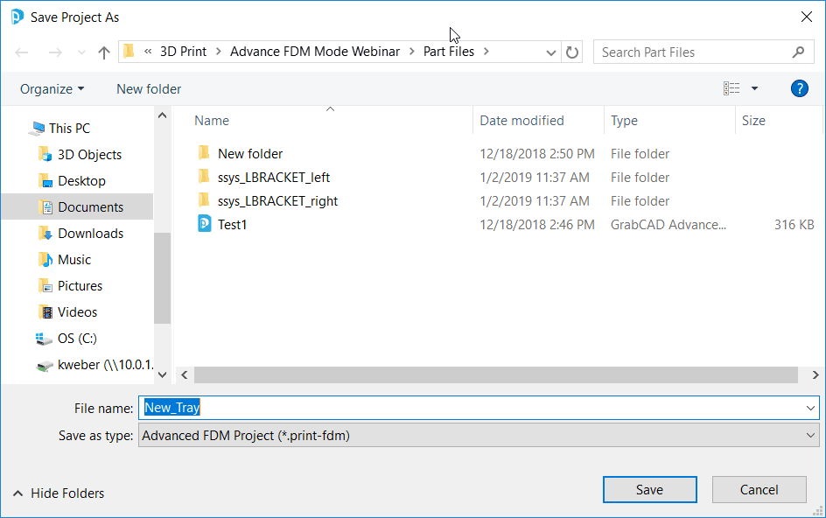This screenshot has height=518, width=826.
Task: Select OS (C:) drive
Action: pyautogui.click(x=77, y=339)
